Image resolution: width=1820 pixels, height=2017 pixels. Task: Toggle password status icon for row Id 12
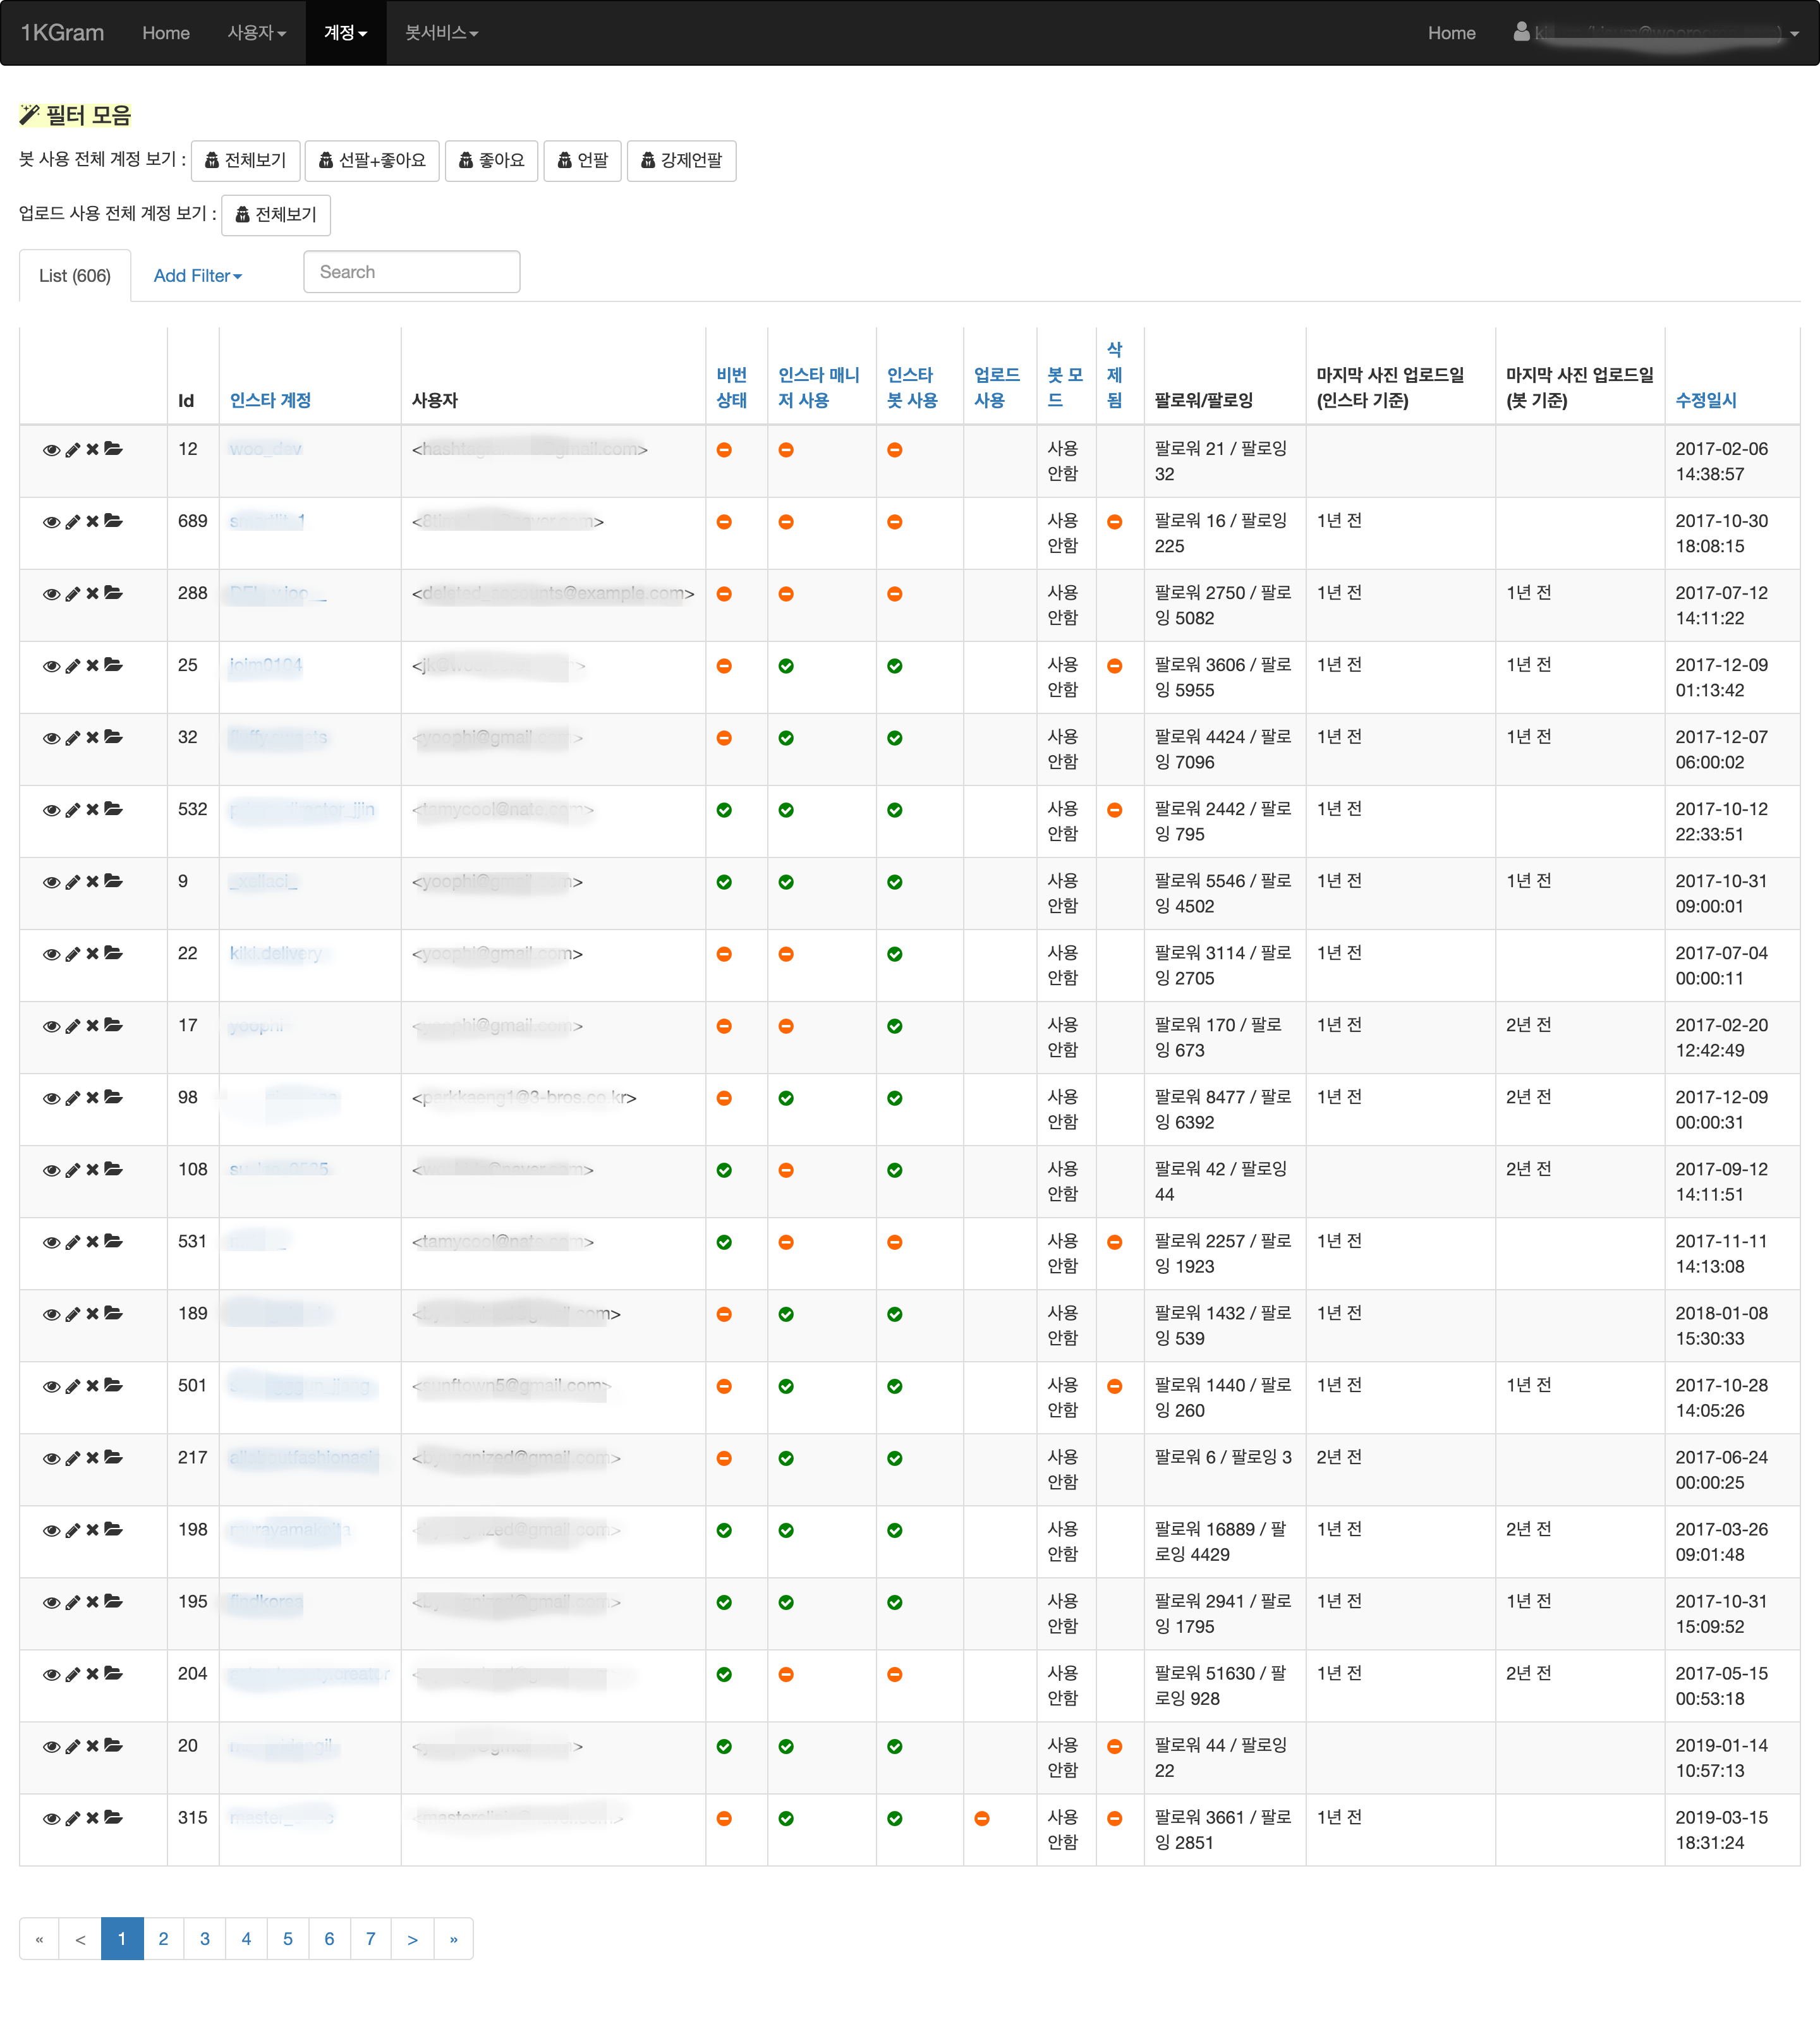pyautogui.click(x=724, y=450)
